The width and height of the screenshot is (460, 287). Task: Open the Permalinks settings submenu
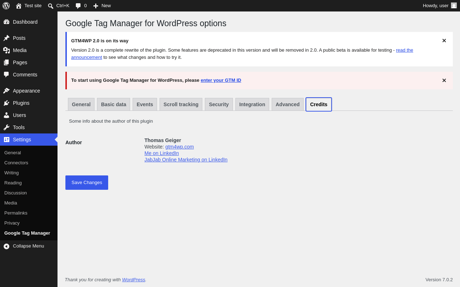click(x=16, y=213)
